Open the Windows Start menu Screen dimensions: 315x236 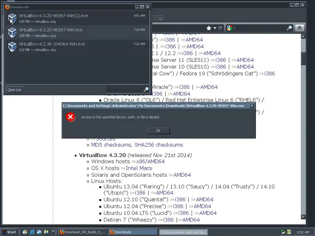coord(9,232)
